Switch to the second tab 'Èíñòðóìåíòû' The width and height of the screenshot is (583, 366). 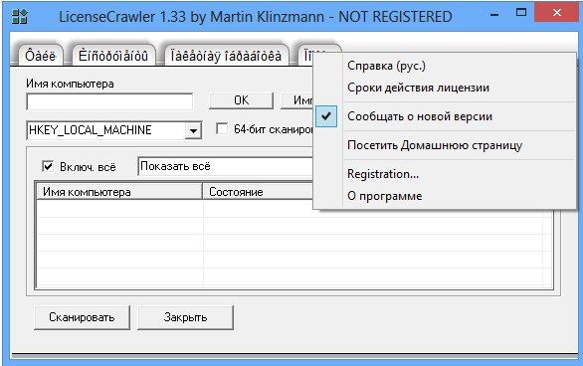[113, 56]
